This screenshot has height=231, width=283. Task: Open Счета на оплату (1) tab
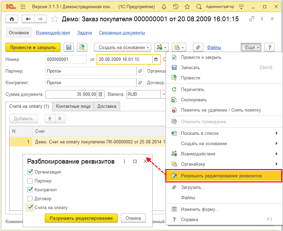(29, 106)
